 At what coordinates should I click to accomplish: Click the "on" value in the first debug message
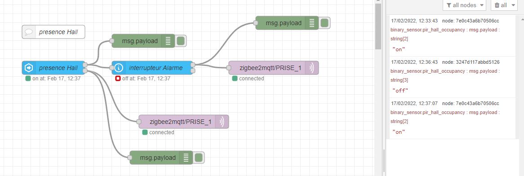pyautogui.click(x=399, y=49)
